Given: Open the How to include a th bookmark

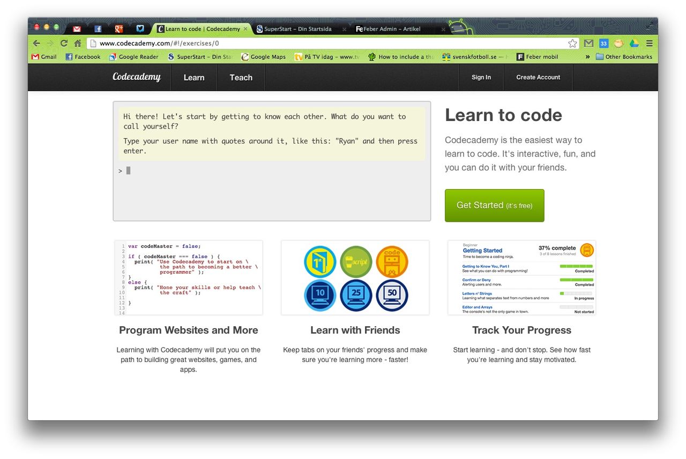Looking at the screenshot, I should 401,57.
